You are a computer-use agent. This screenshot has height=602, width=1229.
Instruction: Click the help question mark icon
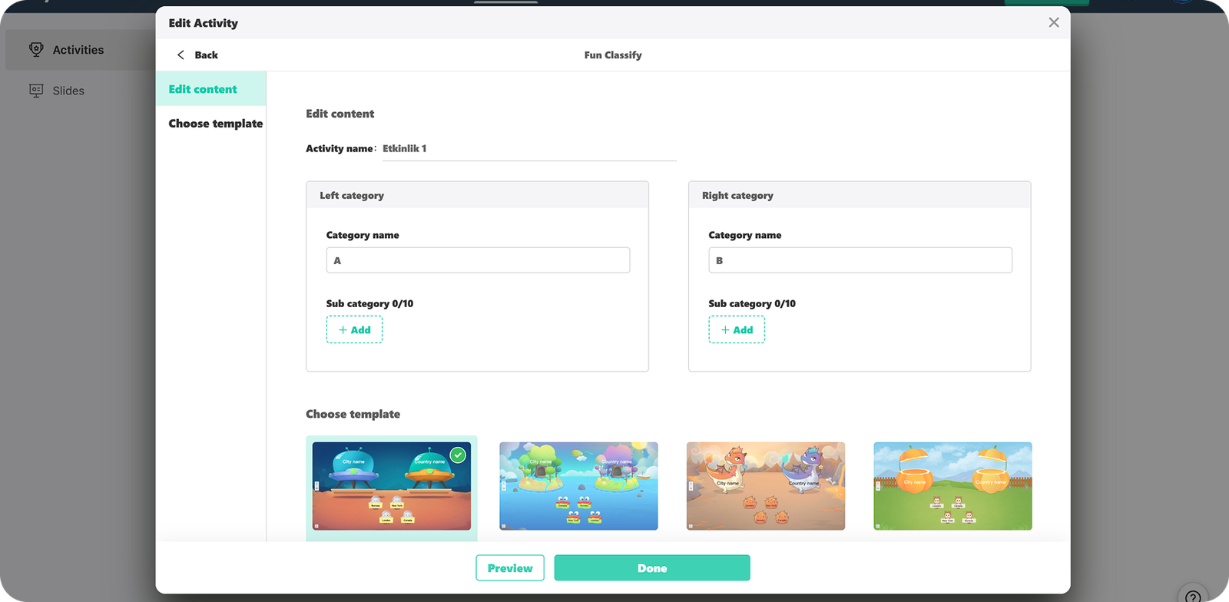coord(1192,596)
